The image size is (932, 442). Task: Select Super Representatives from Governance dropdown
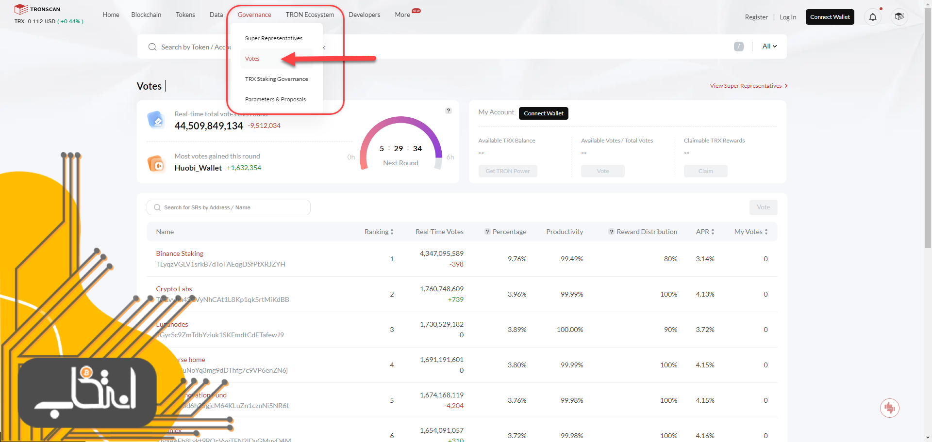coord(274,38)
